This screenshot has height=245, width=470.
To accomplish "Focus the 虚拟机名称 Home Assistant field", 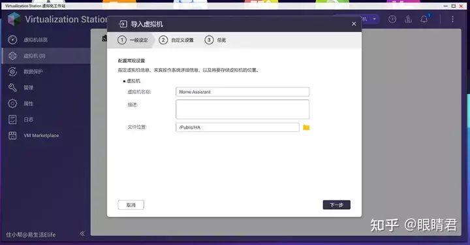I will click(x=242, y=91).
